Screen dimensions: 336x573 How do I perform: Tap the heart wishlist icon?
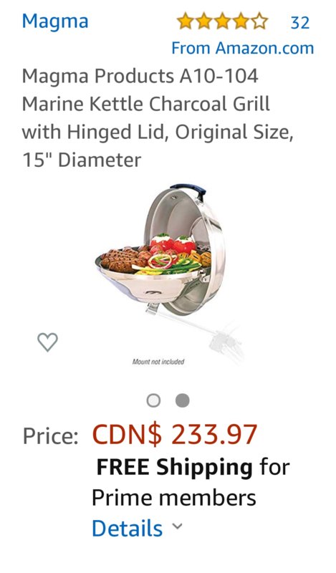coord(47,342)
